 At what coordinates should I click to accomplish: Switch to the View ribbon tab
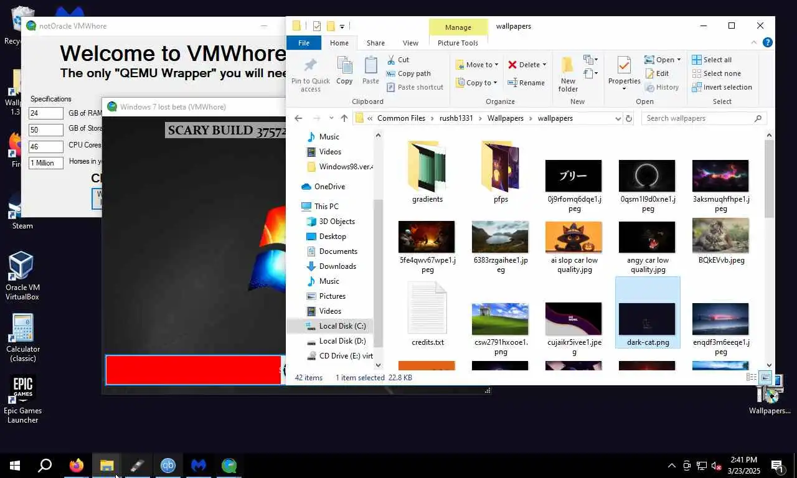410,43
